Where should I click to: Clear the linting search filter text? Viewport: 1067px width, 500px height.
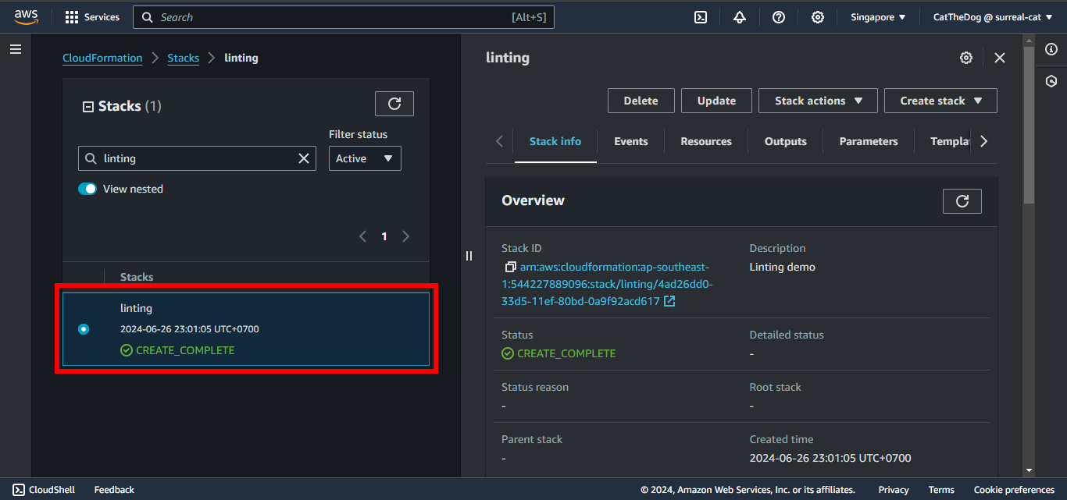[304, 158]
